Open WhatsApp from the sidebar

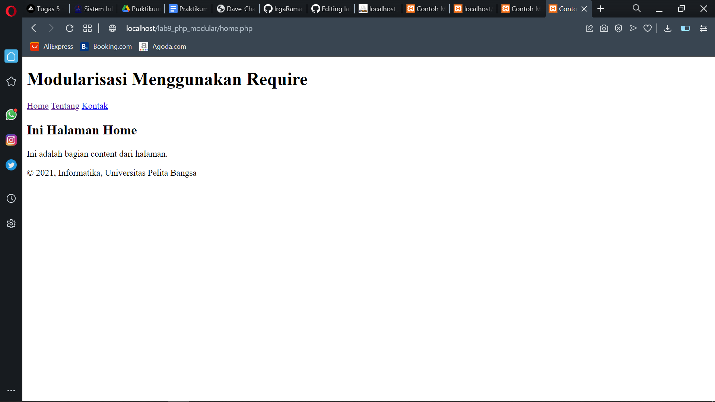pos(11,115)
